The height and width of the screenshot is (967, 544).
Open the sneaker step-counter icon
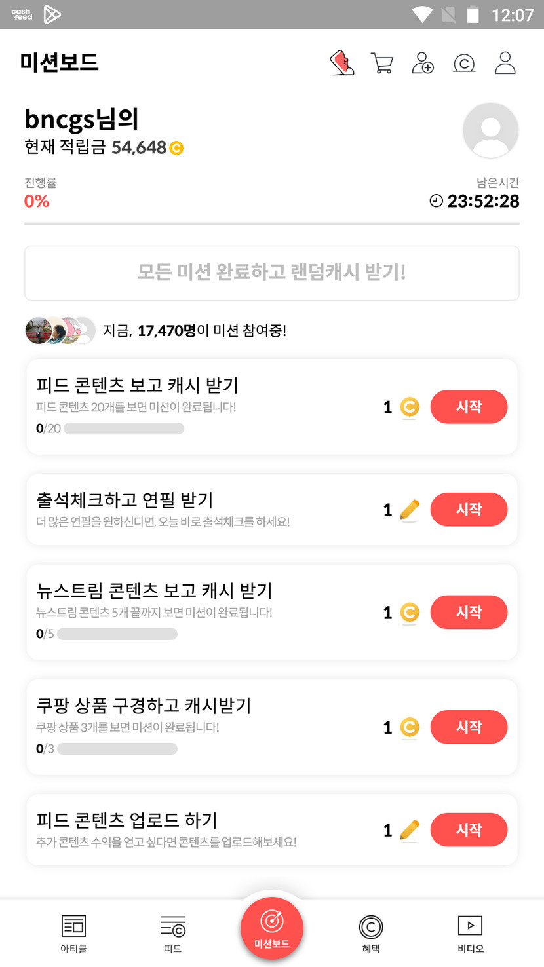click(341, 63)
